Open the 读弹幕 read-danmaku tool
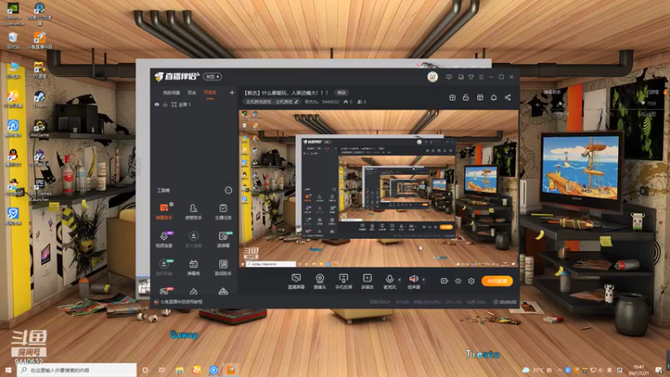Viewport: 670px width, 377px height. pyautogui.click(x=223, y=240)
